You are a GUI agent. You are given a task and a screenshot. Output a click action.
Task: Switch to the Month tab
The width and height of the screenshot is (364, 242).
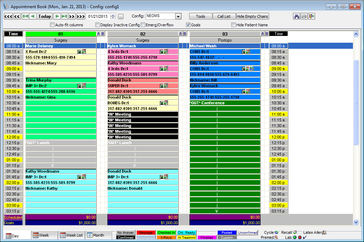point(95,235)
